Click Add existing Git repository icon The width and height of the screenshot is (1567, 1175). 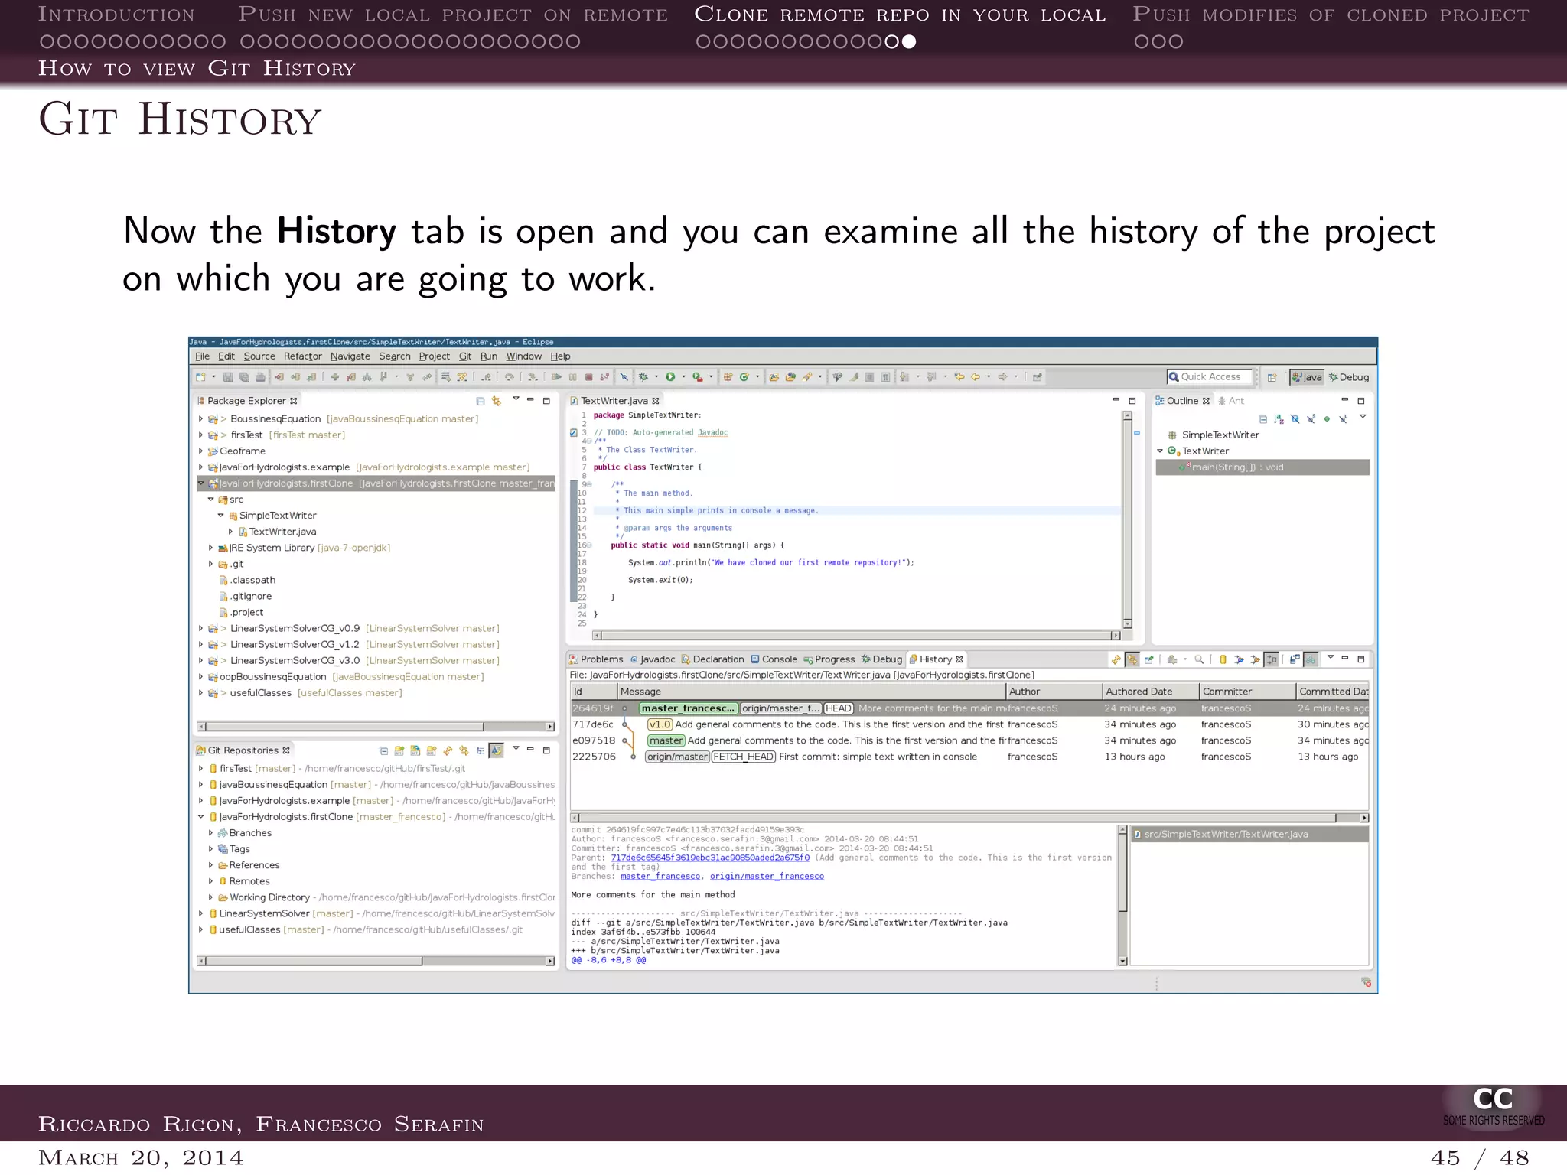(399, 750)
